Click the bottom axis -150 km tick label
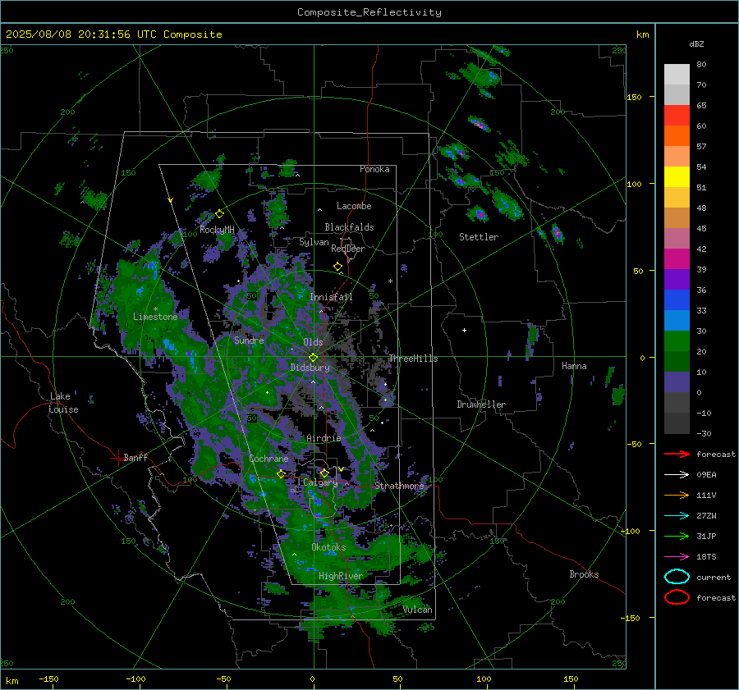The width and height of the screenshot is (739, 690). [48, 679]
